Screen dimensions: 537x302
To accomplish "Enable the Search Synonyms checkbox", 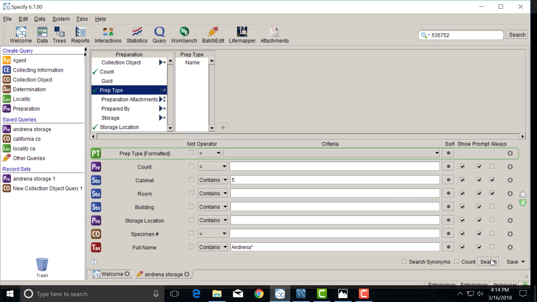I will [x=404, y=262].
